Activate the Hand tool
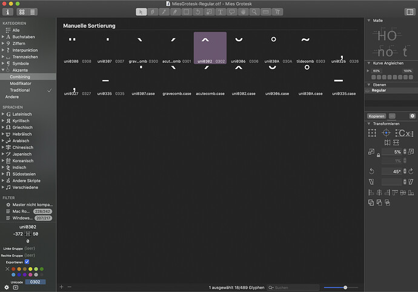The width and height of the screenshot is (418, 292). pos(243,12)
